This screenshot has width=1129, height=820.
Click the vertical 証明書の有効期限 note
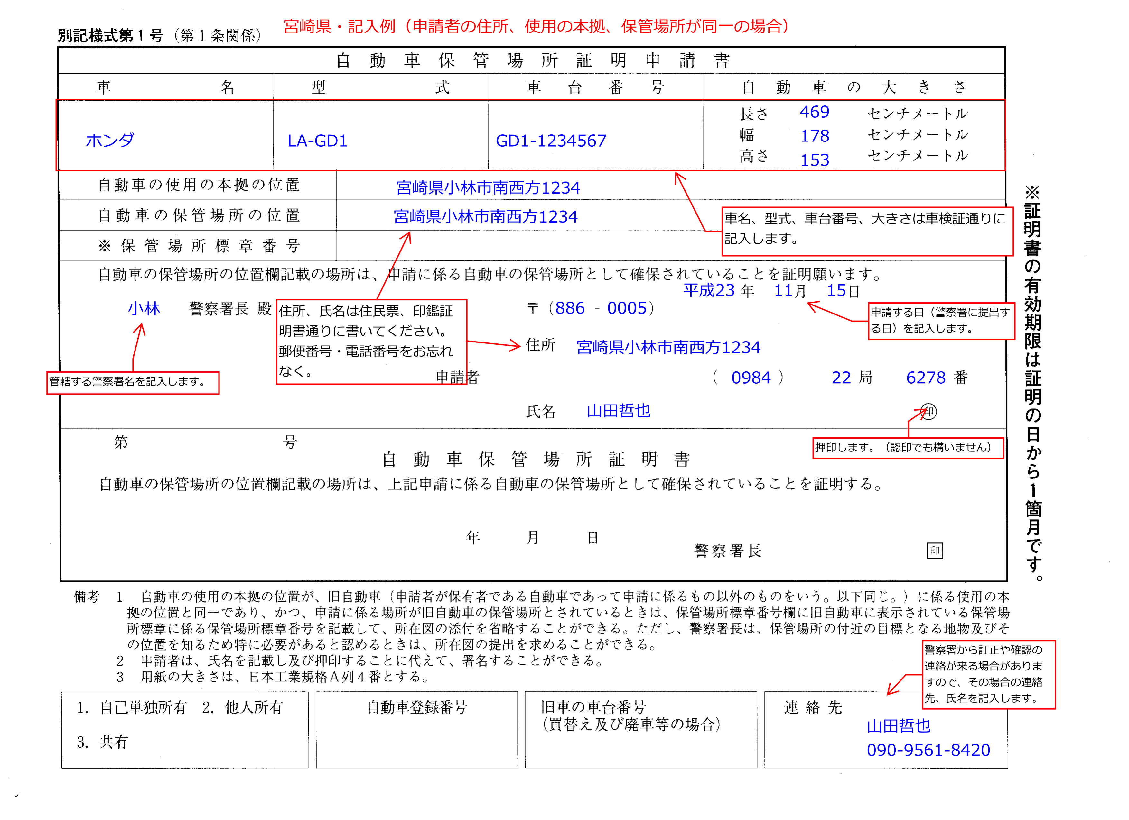click(x=1033, y=384)
